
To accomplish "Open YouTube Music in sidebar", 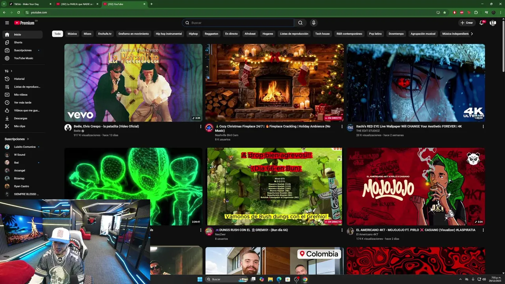I will [22, 58].
